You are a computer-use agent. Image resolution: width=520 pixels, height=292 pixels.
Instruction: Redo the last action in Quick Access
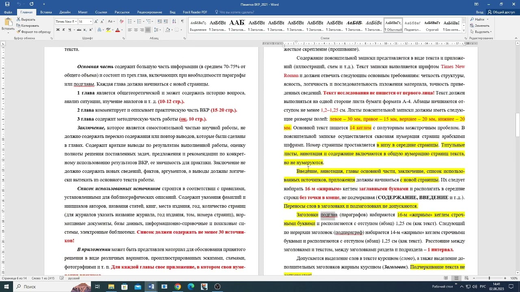(32, 4)
